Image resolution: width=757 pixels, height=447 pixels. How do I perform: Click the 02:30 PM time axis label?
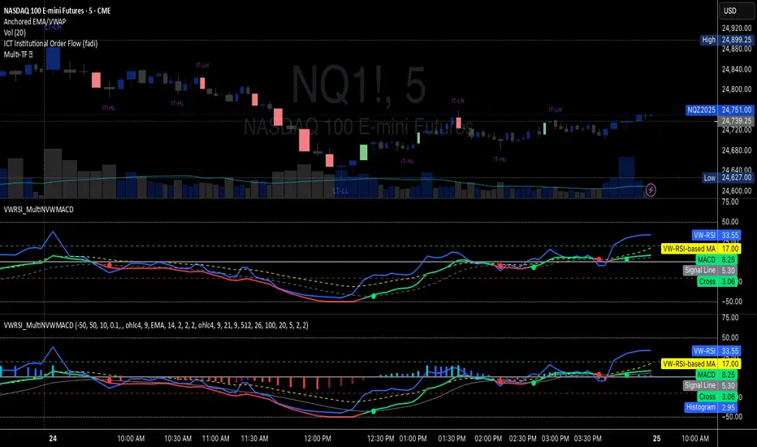(523, 438)
